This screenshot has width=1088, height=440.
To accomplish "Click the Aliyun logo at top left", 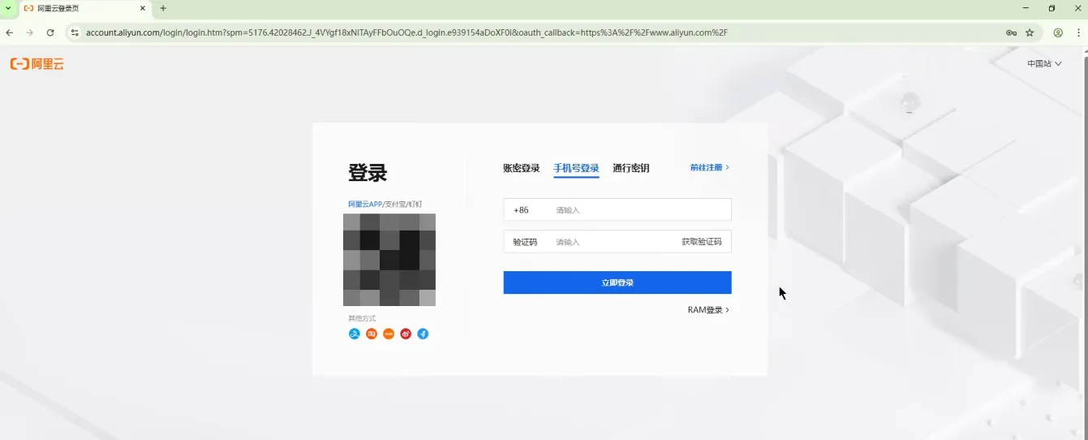I will tap(37, 64).
